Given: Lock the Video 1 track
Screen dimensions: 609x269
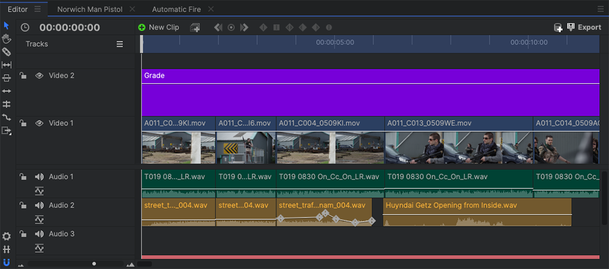Looking at the screenshot, I should pyautogui.click(x=23, y=124).
